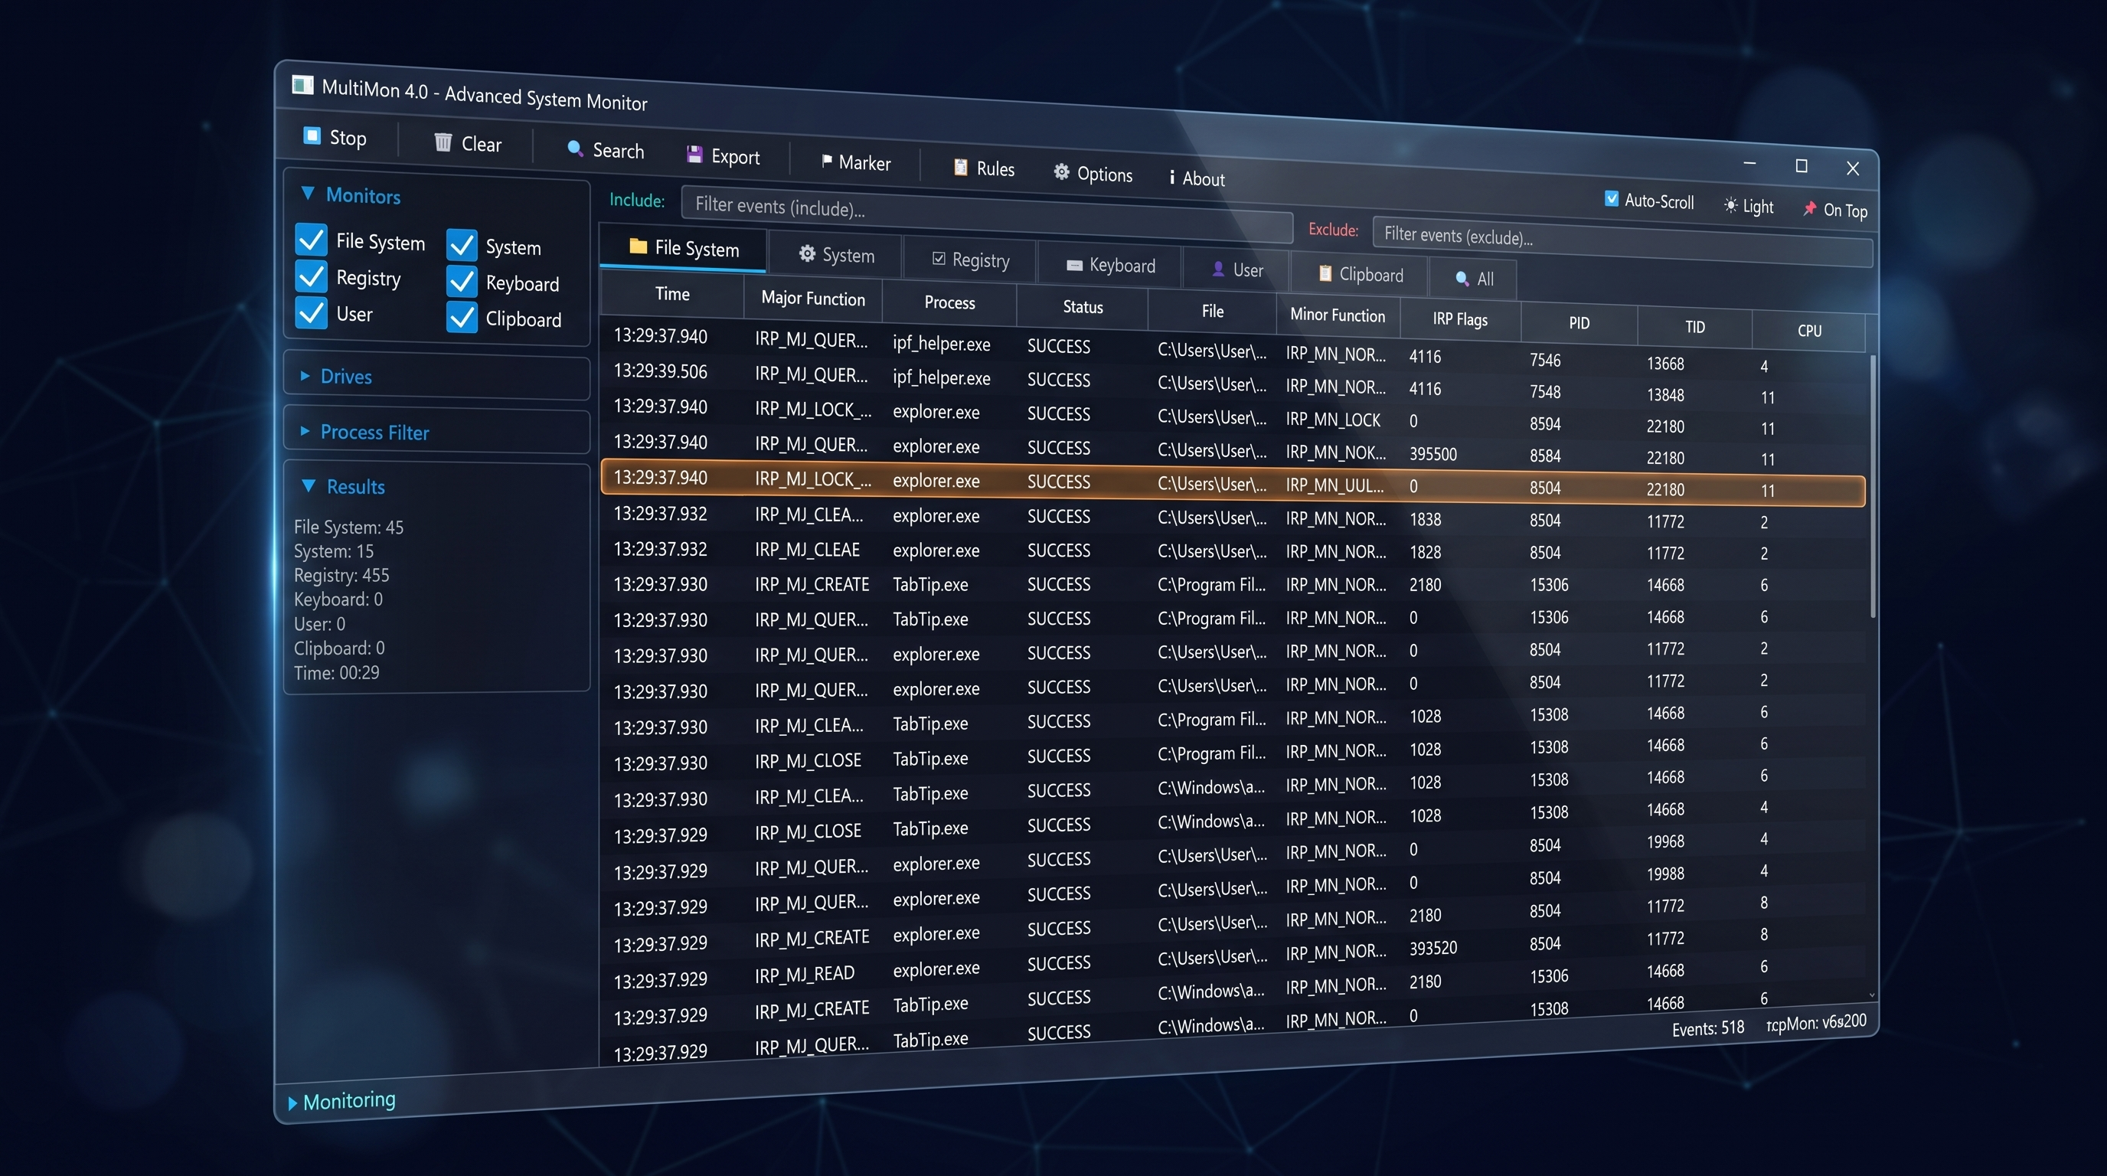Click the Monitoring status play icon
Viewport: 2107px width, 1176px height.
click(292, 1103)
